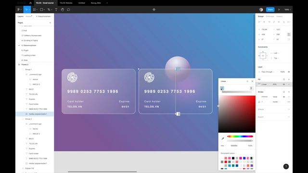Add a new page with plus icon
Viewport: 308px width, 173px height.
(x=50, y=23)
